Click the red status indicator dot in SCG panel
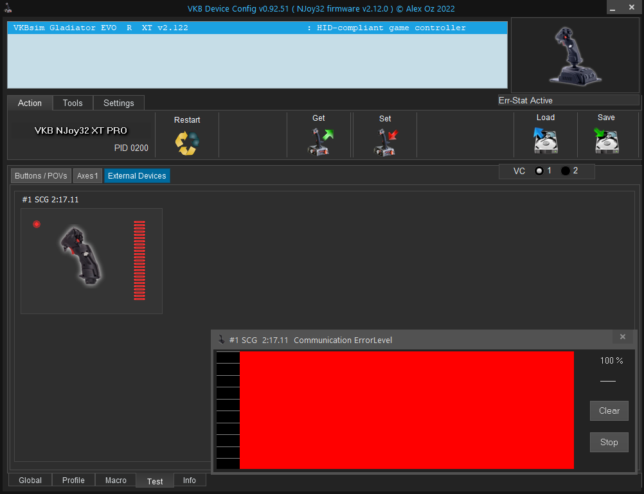 [x=37, y=224]
